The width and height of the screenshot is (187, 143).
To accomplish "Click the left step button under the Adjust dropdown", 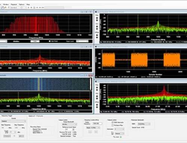I will click(90, 132).
